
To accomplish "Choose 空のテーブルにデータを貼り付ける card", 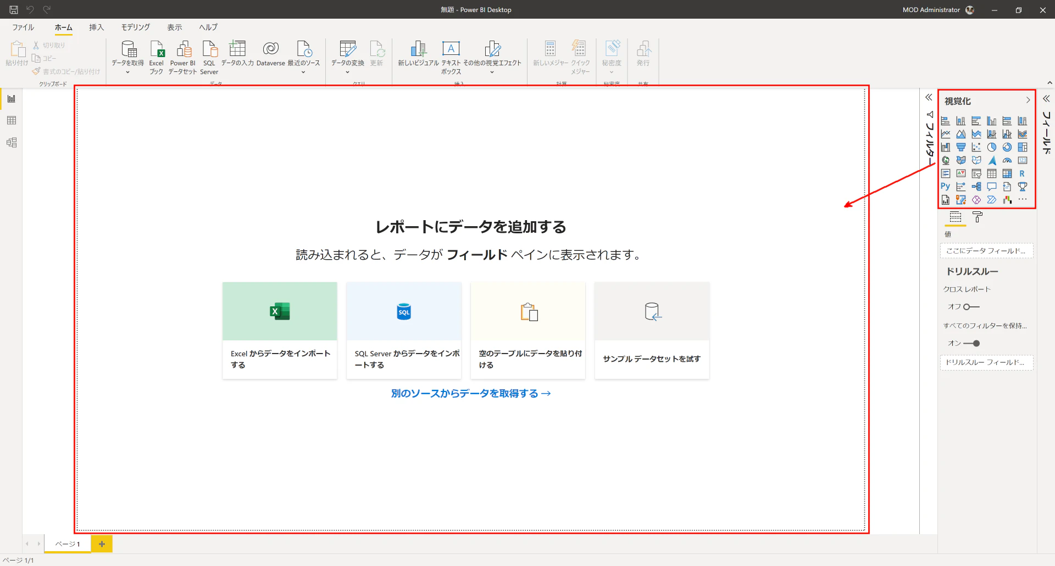I will [x=528, y=330].
